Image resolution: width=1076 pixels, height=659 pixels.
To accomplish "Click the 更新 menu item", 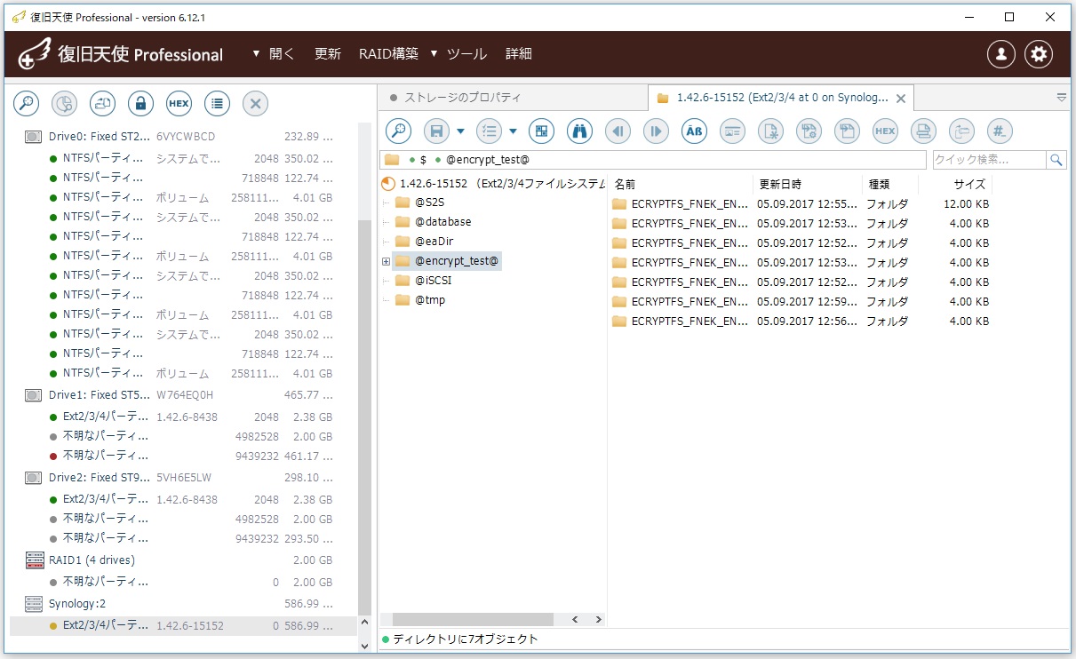I will (x=328, y=54).
